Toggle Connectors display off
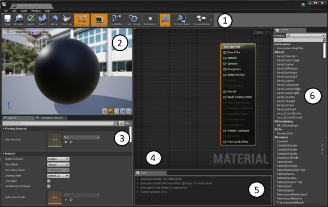The height and width of the screenshot is (207, 328). pos(82,20)
